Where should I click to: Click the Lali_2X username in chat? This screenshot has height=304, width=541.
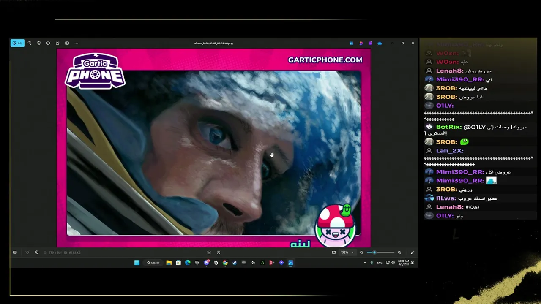tap(450, 151)
